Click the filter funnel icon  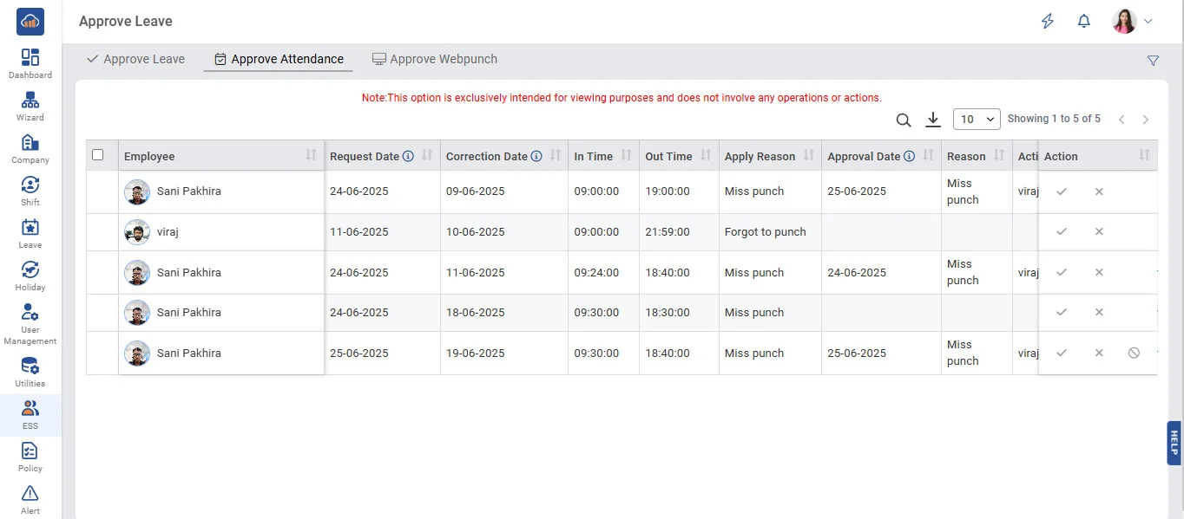pos(1153,61)
